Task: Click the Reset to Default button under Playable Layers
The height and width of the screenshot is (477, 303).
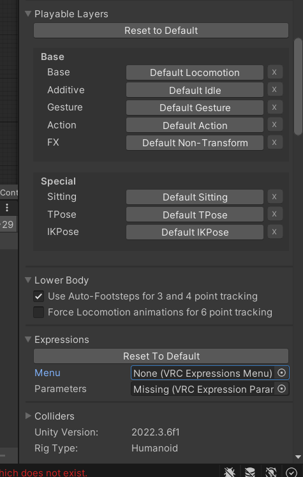Action: click(x=161, y=31)
